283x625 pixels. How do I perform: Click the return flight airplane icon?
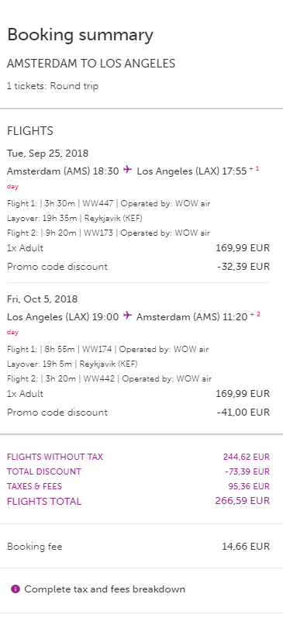[128, 316]
